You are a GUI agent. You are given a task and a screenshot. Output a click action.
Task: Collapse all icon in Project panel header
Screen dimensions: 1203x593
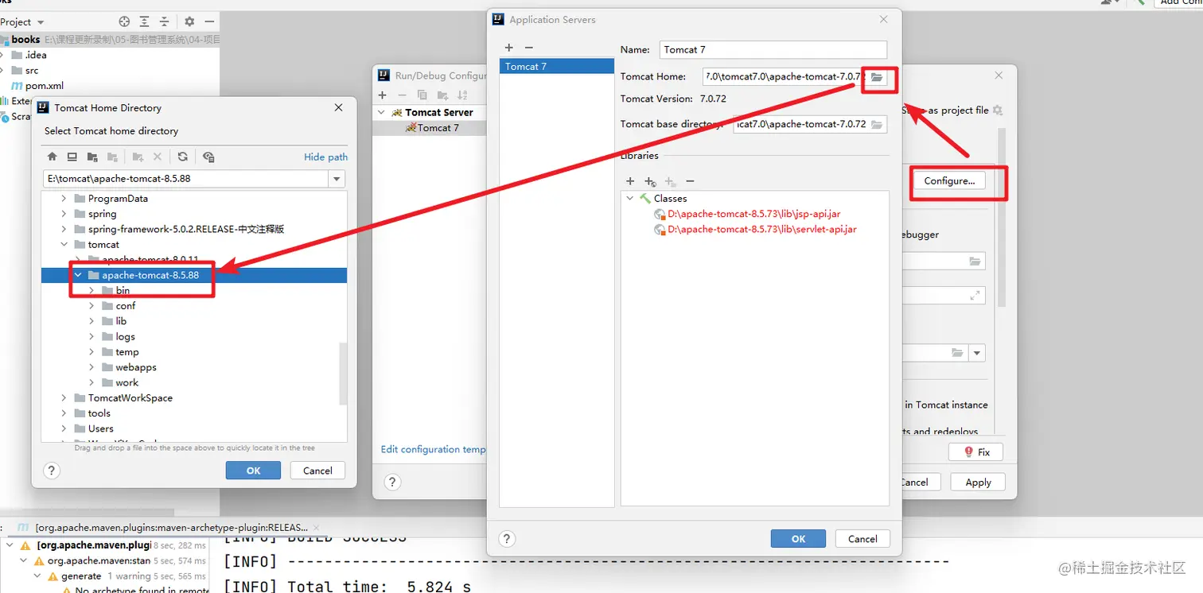pos(164,21)
